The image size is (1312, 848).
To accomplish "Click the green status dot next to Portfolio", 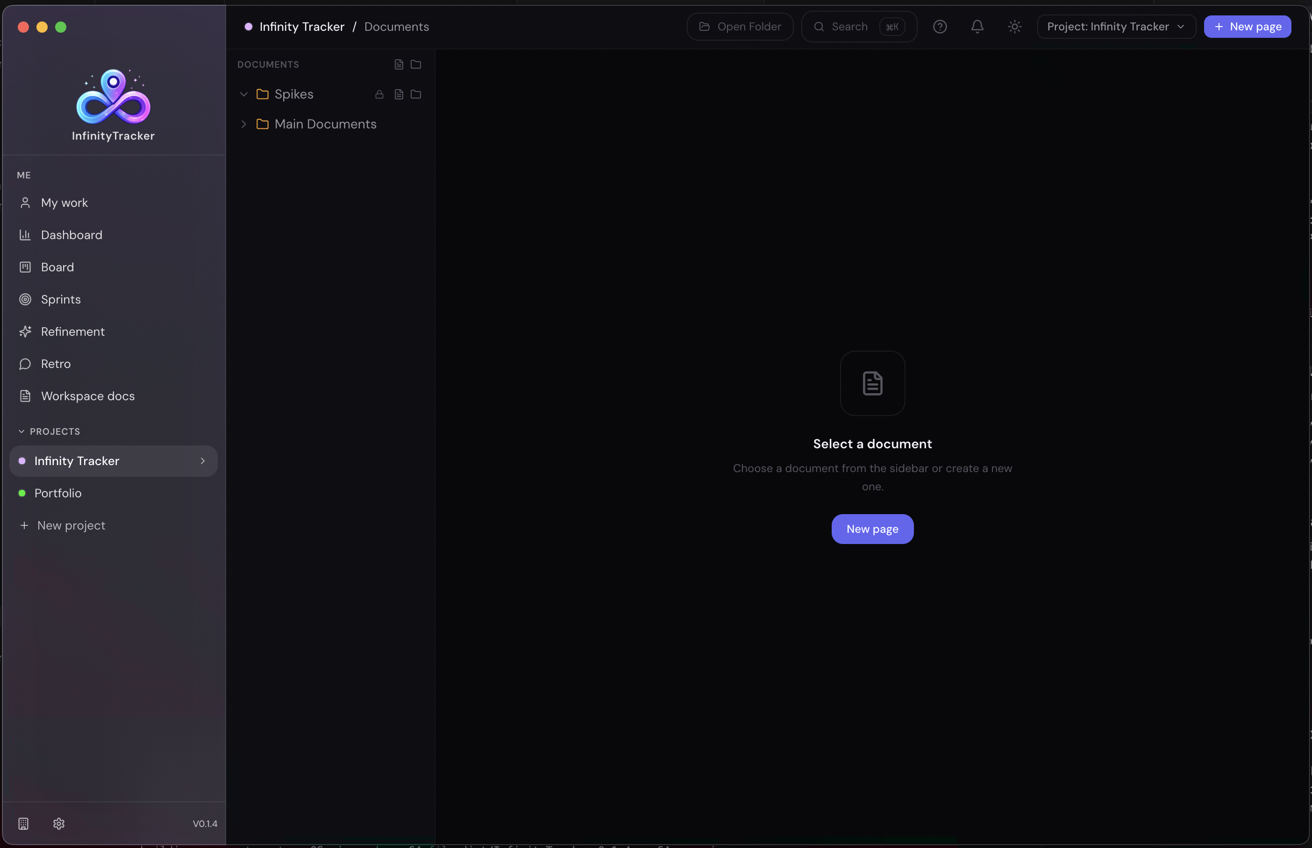I will click(21, 493).
